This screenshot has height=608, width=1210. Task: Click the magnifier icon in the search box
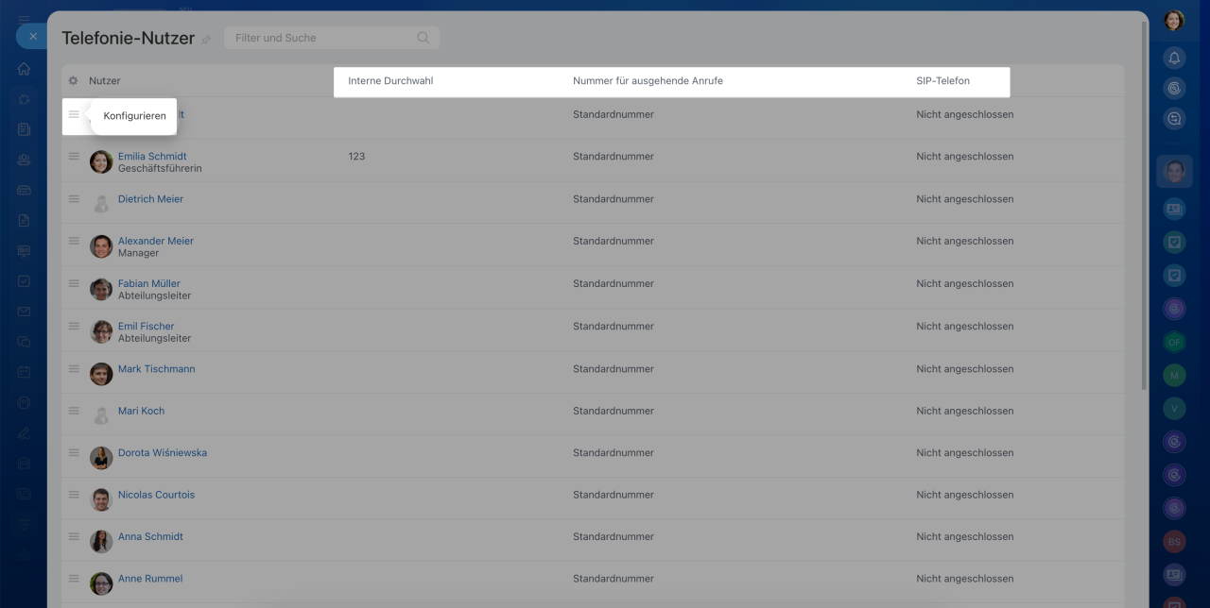tap(423, 38)
